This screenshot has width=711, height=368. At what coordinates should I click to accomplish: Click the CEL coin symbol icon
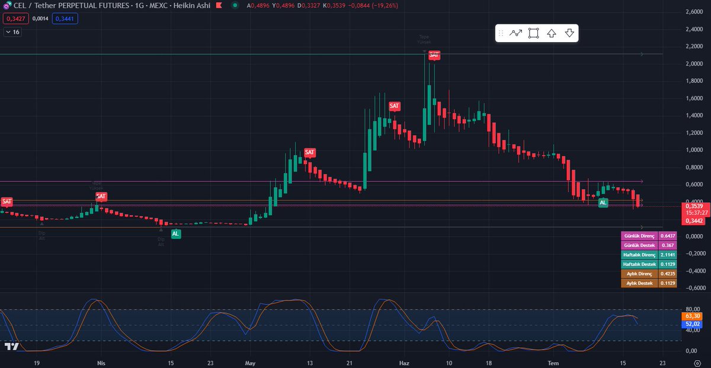[7, 5]
